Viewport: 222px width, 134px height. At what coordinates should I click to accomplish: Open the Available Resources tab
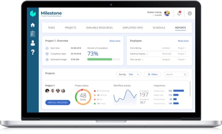click(x=99, y=28)
